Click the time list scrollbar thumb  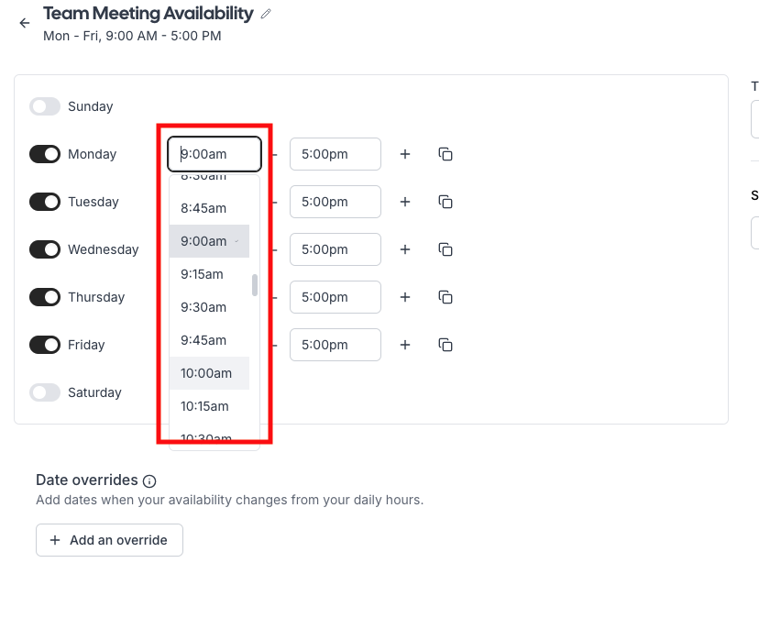click(255, 285)
